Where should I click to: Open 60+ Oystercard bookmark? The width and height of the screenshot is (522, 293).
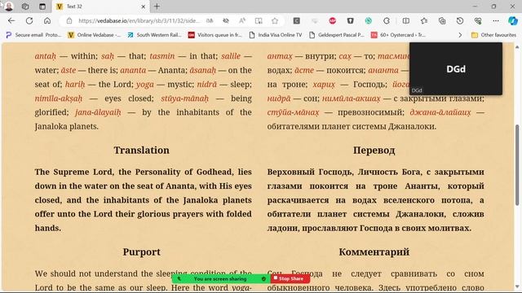(x=398, y=34)
